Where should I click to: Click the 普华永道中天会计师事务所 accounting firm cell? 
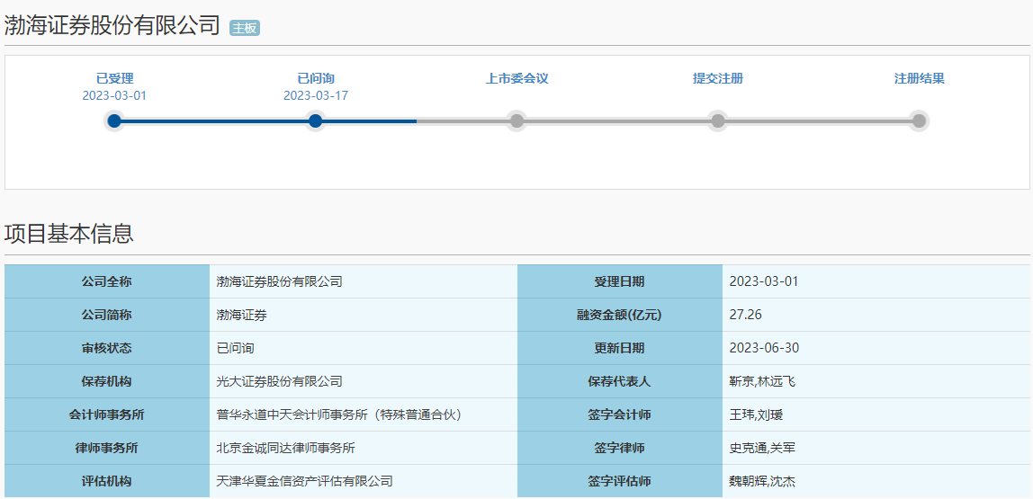(338, 414)
